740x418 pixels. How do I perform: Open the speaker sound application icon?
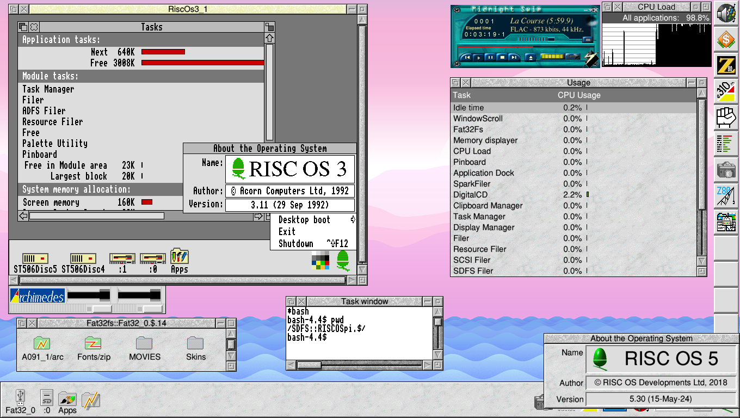point(726,13)
